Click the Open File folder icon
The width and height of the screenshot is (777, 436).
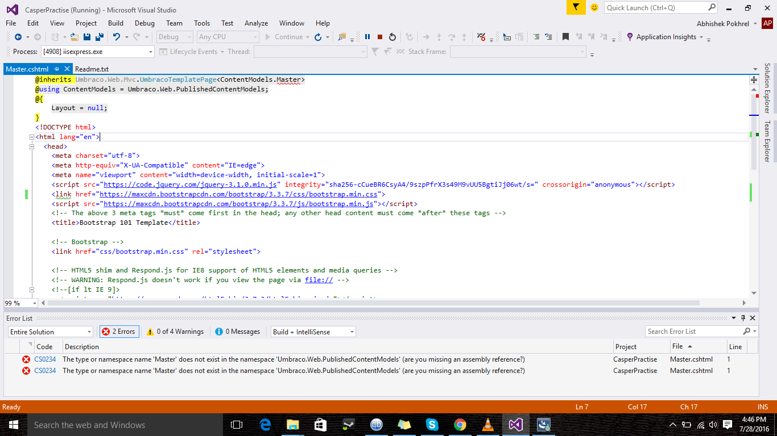[x=74, y=37]
